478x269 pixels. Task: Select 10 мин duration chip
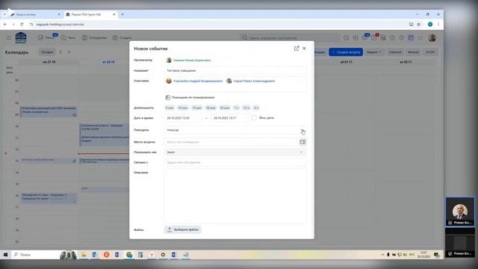pos(182,108)
